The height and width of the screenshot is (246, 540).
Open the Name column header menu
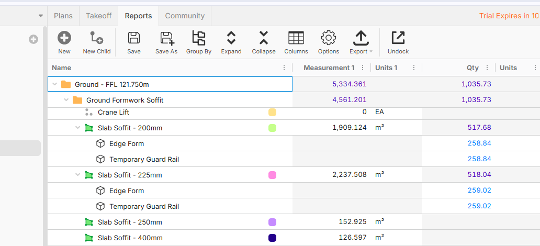pyautogui.click(x=284, y=68)
